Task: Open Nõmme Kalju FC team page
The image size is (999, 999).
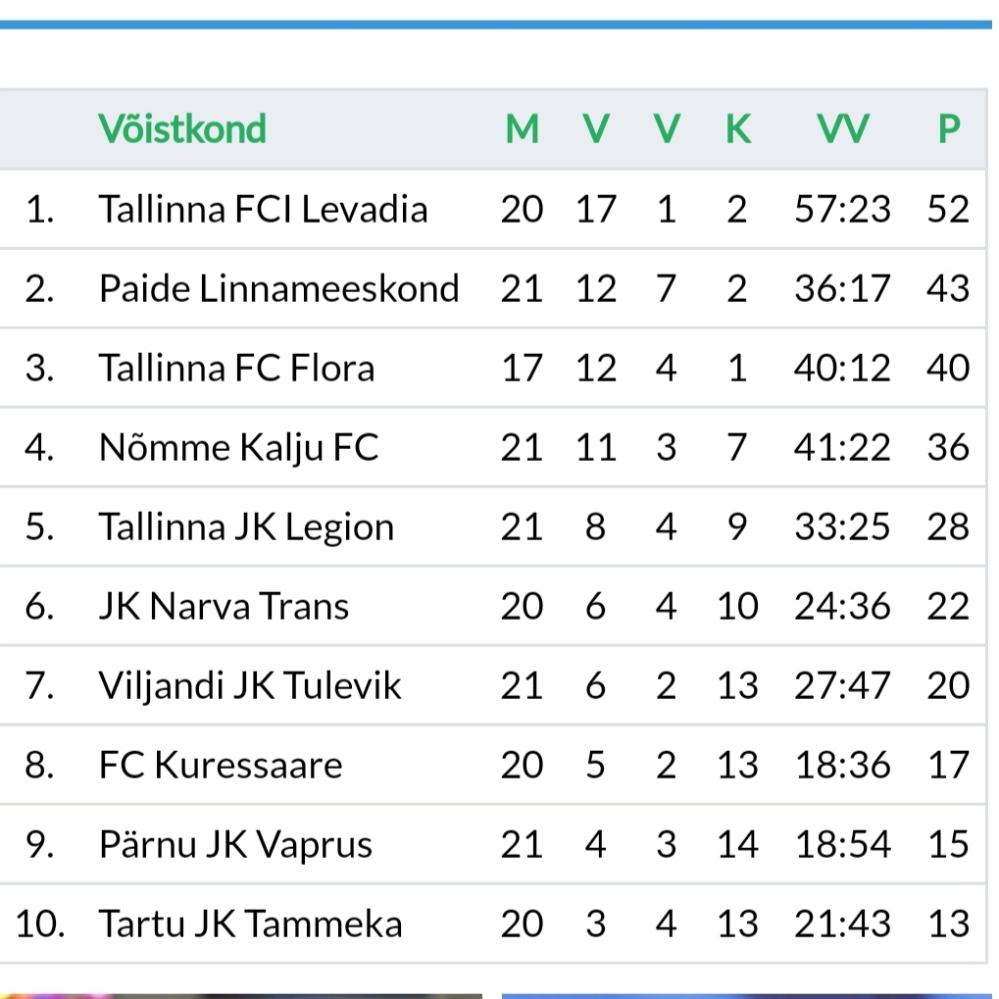Action: [238, 447]
